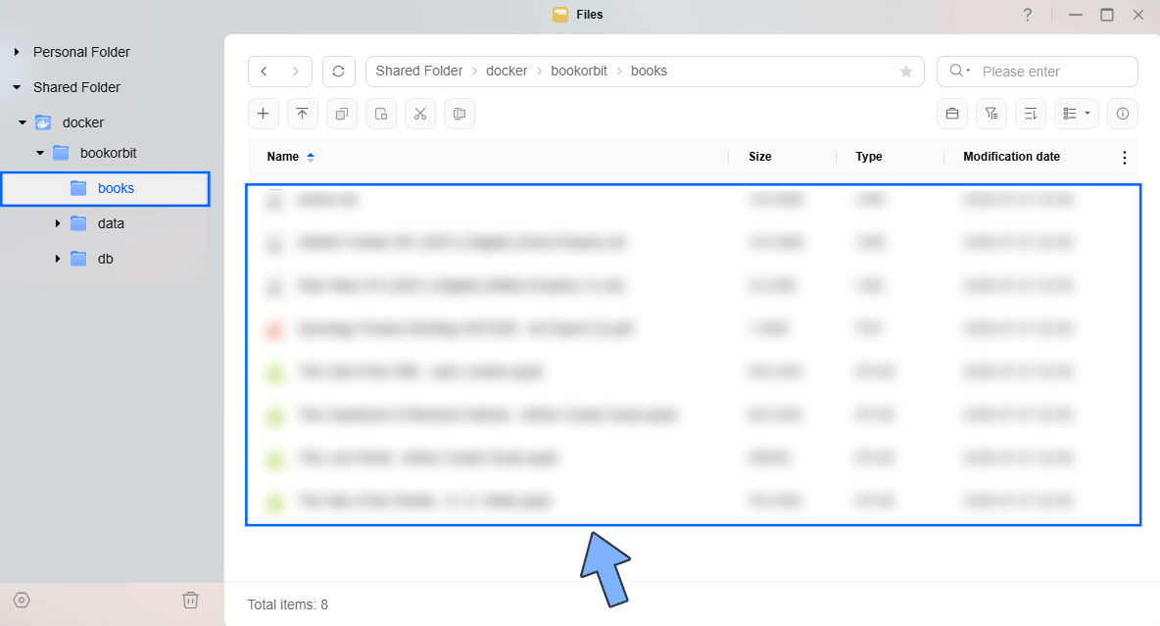
Task: Minimize the Files window
Action: 1076,15
